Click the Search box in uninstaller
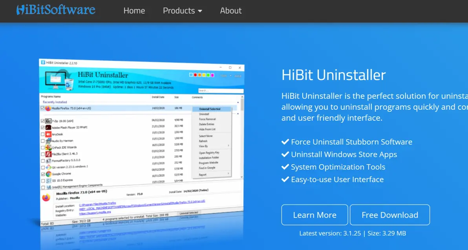The width and height of the screenshot is (468, 250). tap(221, 91)
